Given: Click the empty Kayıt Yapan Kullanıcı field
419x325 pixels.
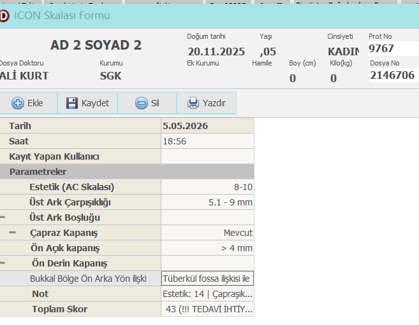Looking at the screenshot, I should [207, 156].
